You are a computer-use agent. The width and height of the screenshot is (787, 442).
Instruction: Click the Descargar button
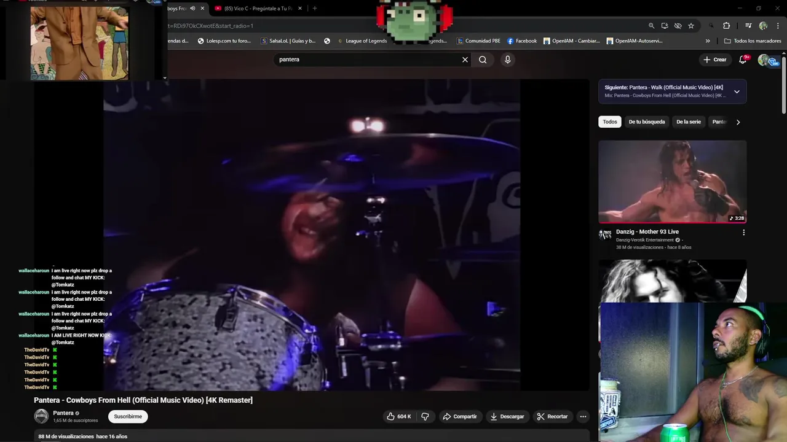(x=507, y=416)
